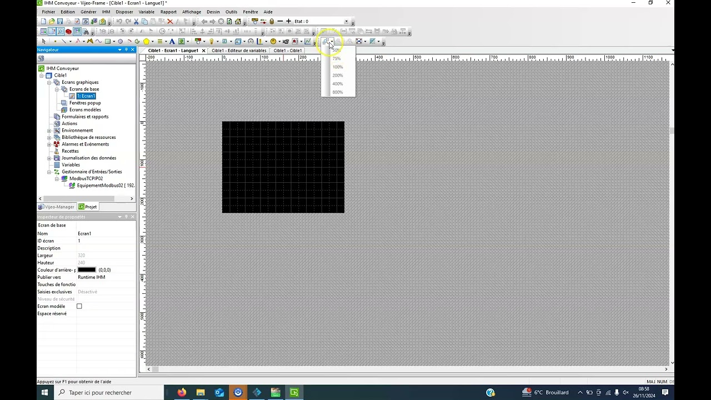Expand the Environnement tree node

click(x=49, y=131)
